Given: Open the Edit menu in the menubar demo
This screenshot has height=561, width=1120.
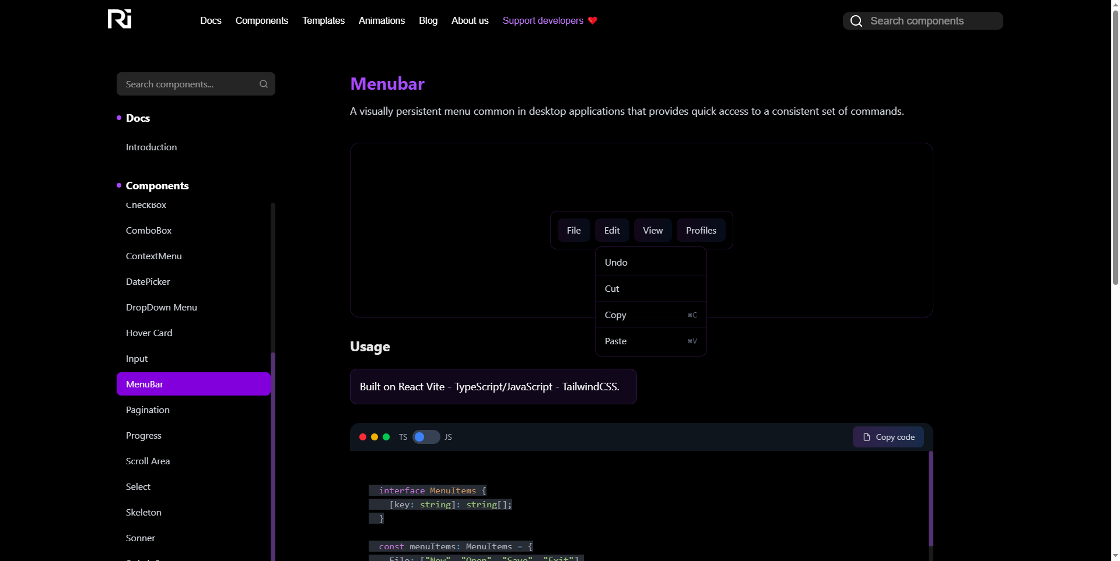Looking at the screenshot, I should coord(612,230).
